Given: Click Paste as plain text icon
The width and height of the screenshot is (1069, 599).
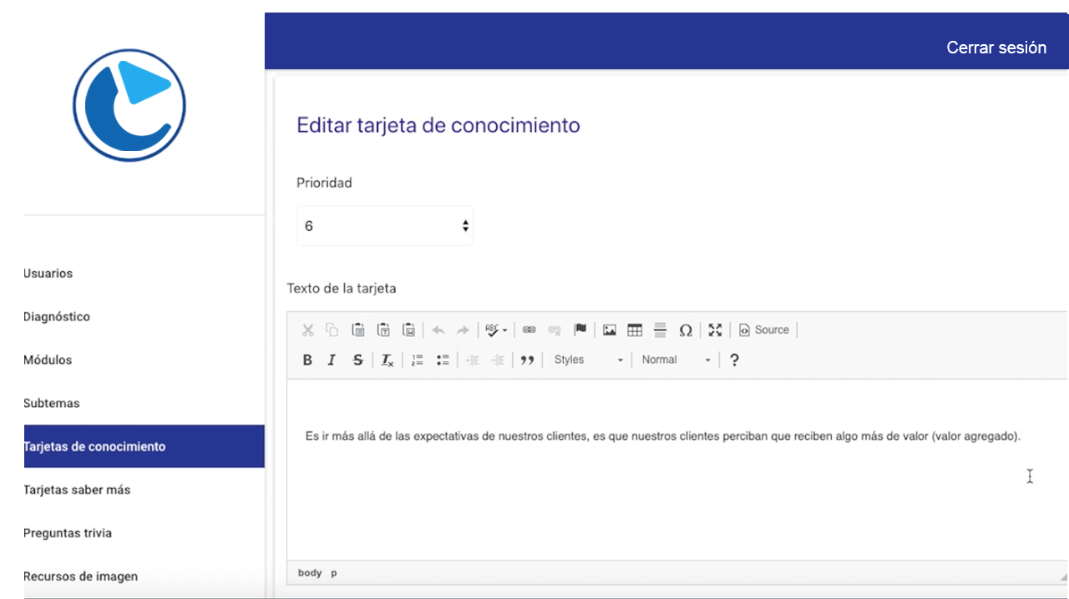Looking at the screenshot, I should coord(383,330).
